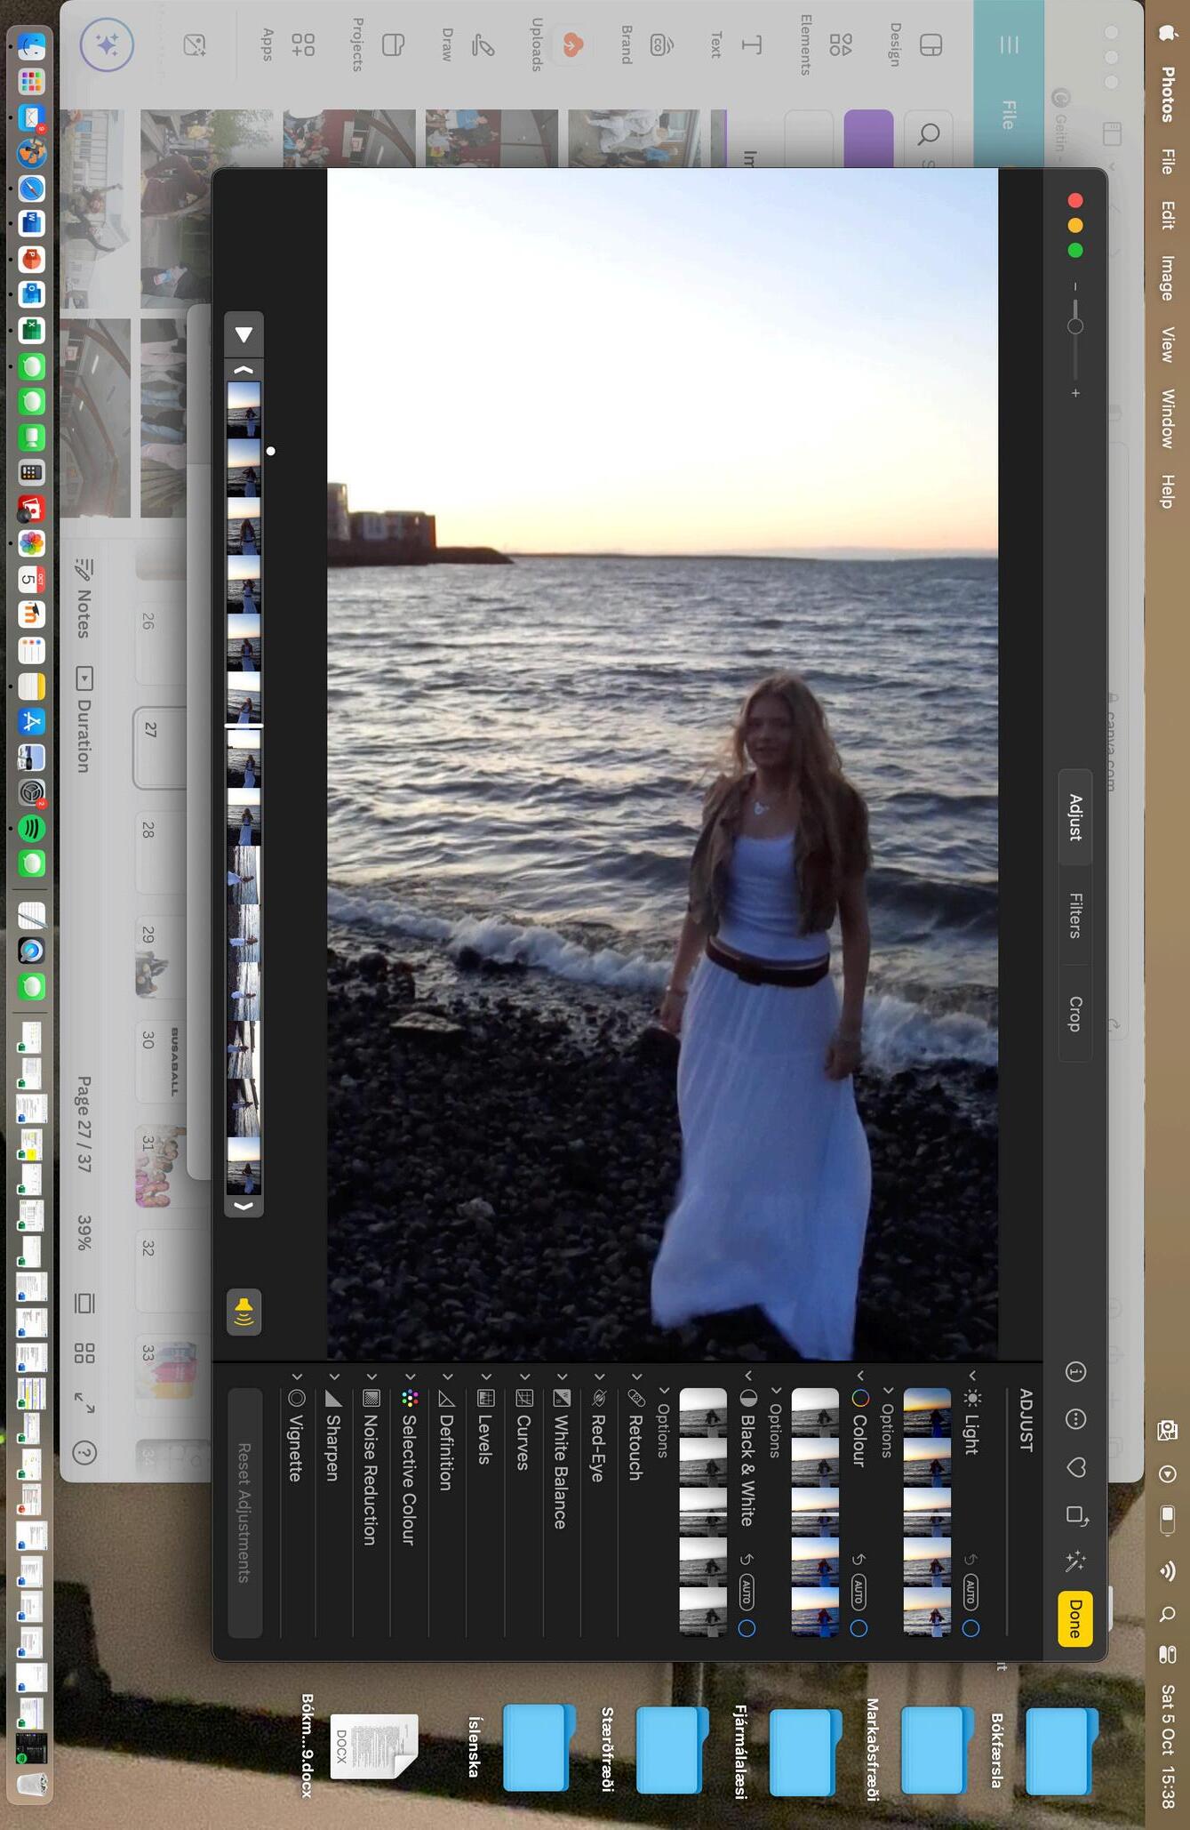This screenshot has height=1830, width=1190.
Task: Mark the photo as favourite with heart
Action: [x=1075, y=1467]
